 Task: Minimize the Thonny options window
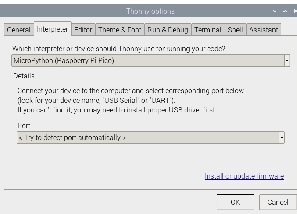coord(275,11)
